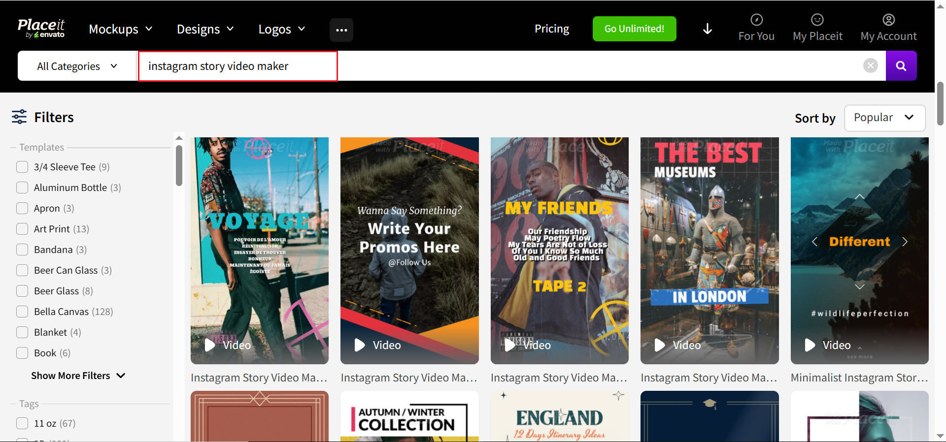Open My Placeit smiley icon
The image size is (946, 442).
point(817,20)
